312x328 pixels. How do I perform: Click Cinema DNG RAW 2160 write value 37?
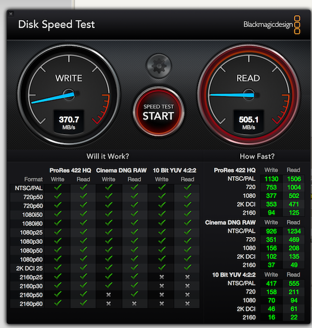(271, 265)
